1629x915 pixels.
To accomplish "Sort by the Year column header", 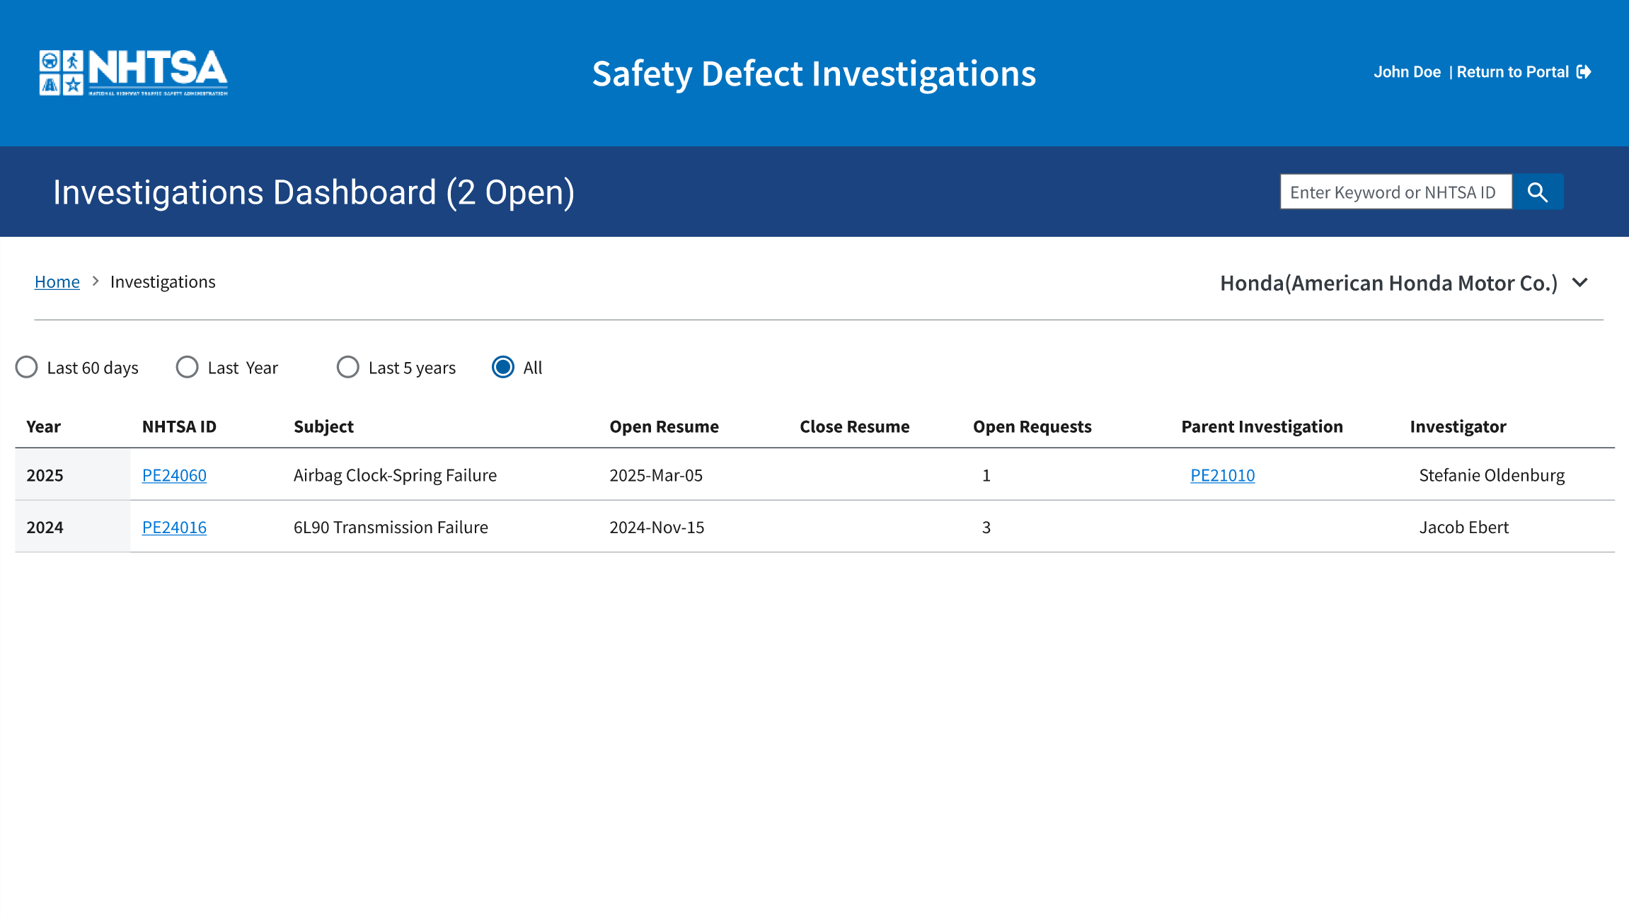I will 44,426.
